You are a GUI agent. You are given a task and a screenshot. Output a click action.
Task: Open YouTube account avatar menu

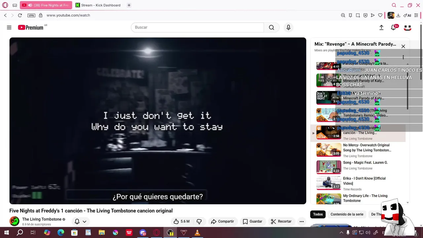[408, 27]
